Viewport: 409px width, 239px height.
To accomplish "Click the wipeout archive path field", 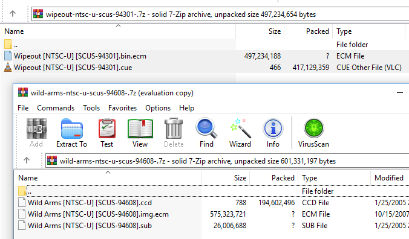I will point(220,14).
